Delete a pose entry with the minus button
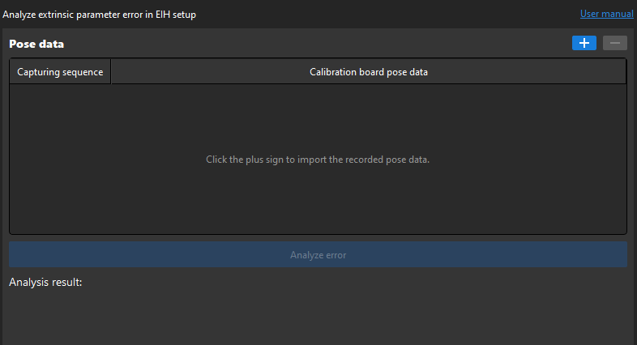 click(615, 44)
